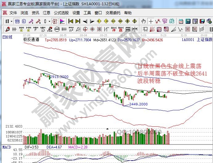Click the 日K线 chart label

point(7,37)
